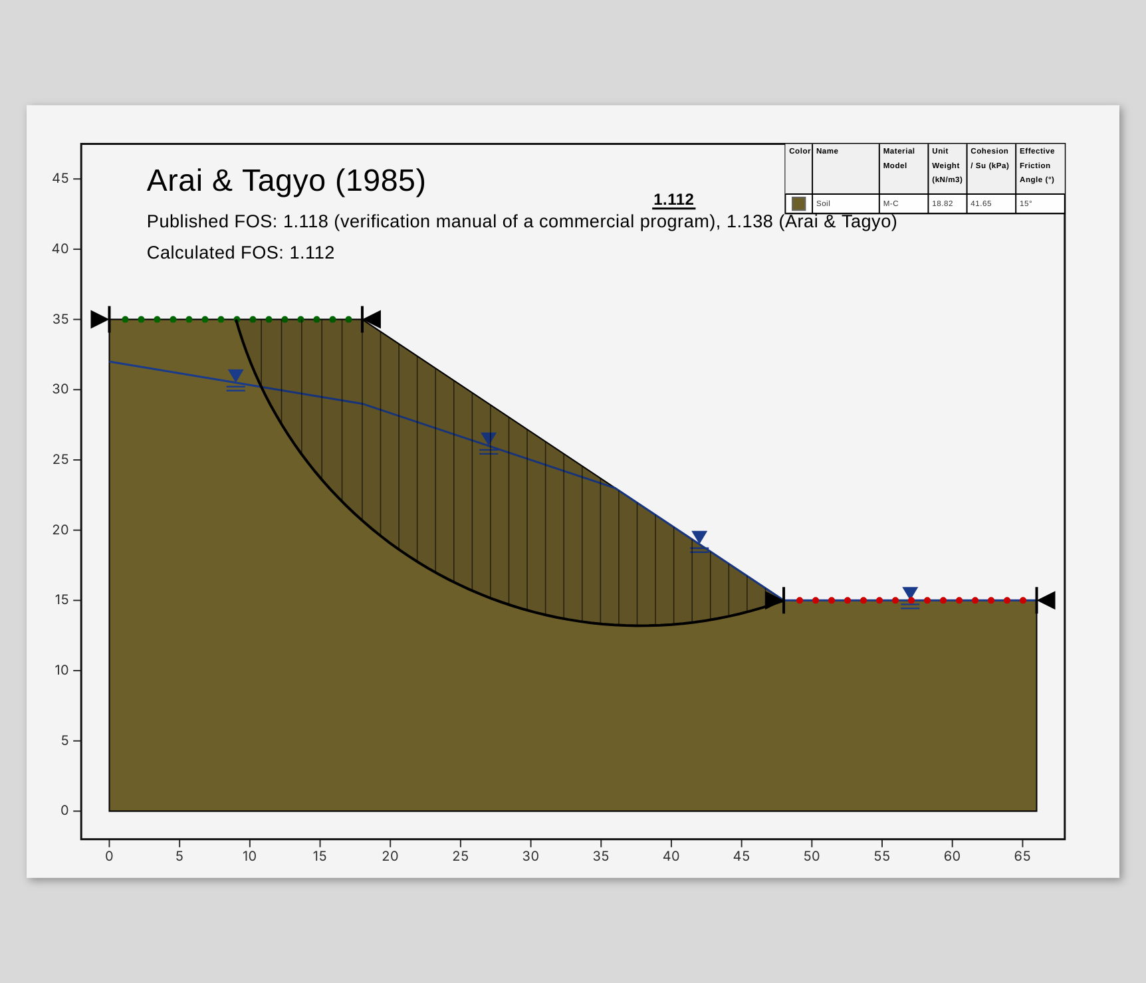This screenshot has height=983, width=1146.
Task: Click the 'Published FOS' description line
Action: click(x=522, y=221)
